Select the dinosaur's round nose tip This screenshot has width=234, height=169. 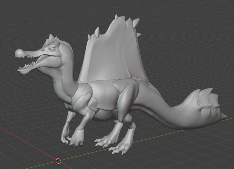pyautogui.click(x=19, y=53)
